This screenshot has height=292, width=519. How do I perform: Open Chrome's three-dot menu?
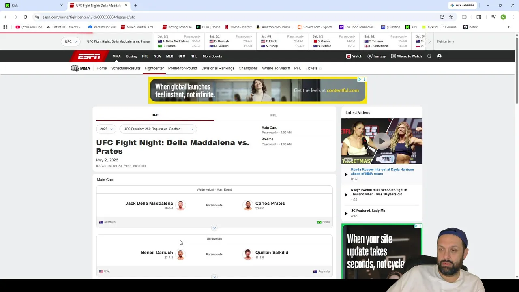tap(513, 17)
